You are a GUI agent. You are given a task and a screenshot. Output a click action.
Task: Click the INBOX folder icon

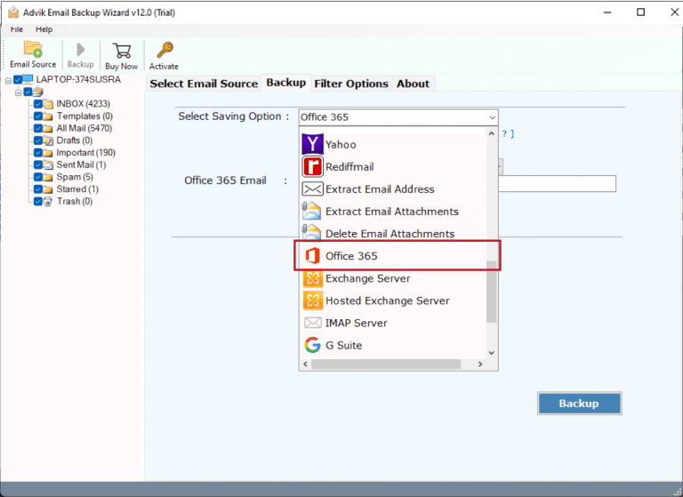(48, 104)
